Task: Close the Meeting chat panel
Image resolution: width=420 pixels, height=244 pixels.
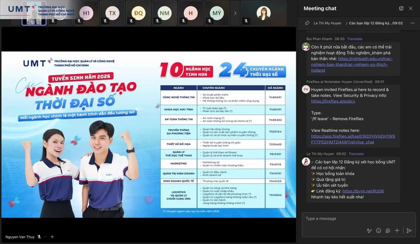Action: [x=411, y=8]
